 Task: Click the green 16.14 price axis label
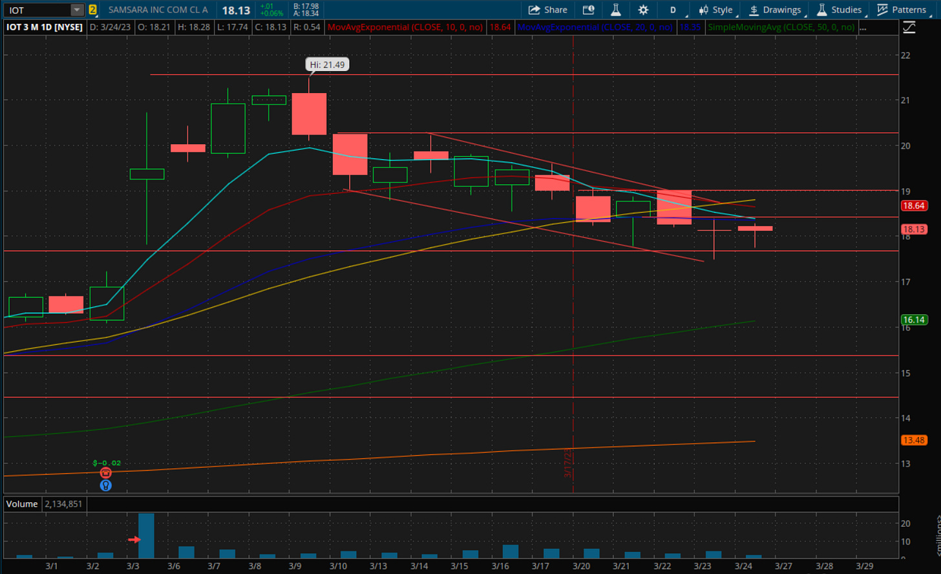pos(914,319)
